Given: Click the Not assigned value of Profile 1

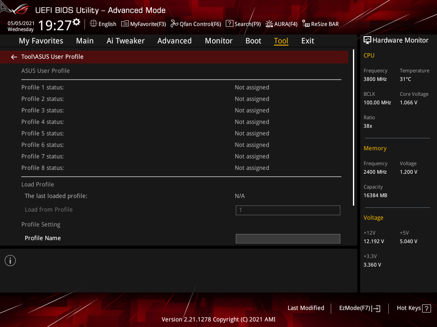Looking at the screenshot, I should [x=252, y=88].
